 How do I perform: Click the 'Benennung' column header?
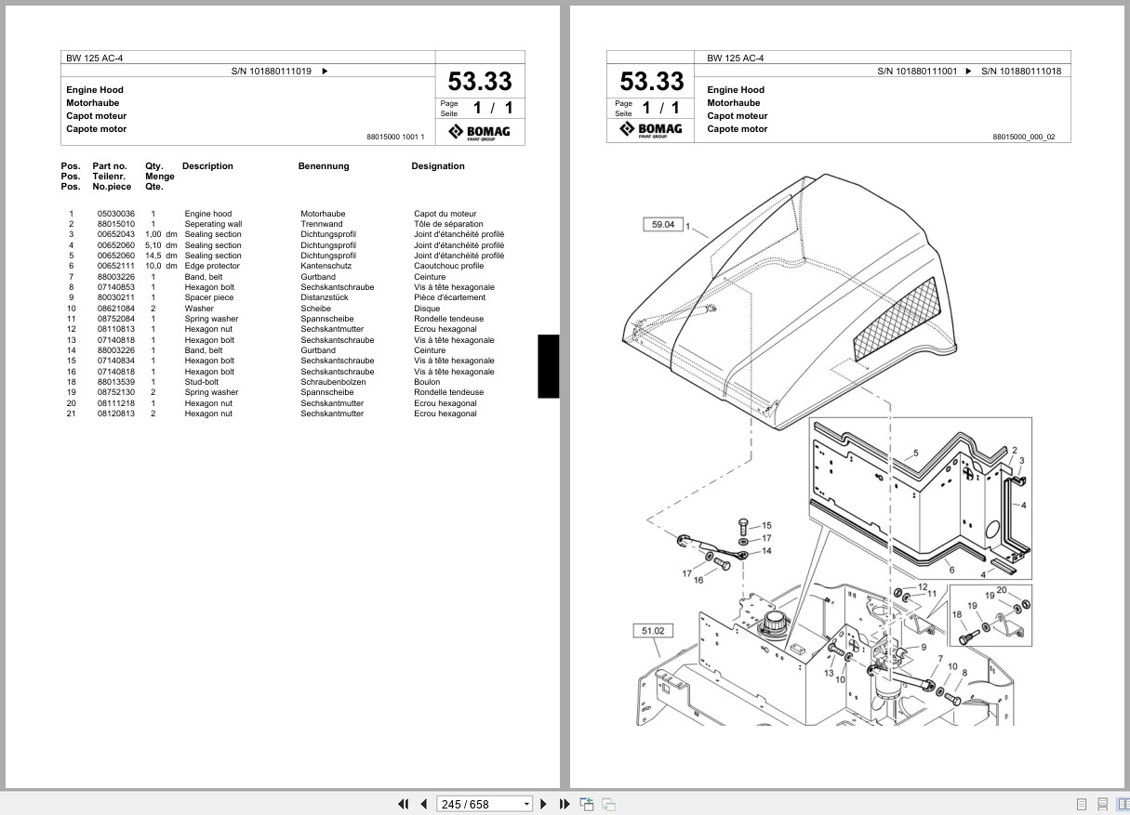[324, 166]
